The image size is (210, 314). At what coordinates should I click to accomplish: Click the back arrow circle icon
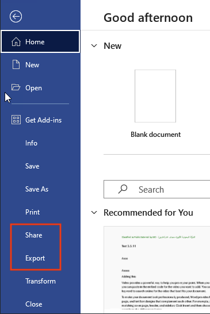(16, 17)
